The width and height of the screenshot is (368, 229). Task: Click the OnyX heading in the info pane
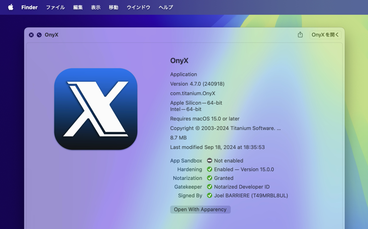point(179,61)
